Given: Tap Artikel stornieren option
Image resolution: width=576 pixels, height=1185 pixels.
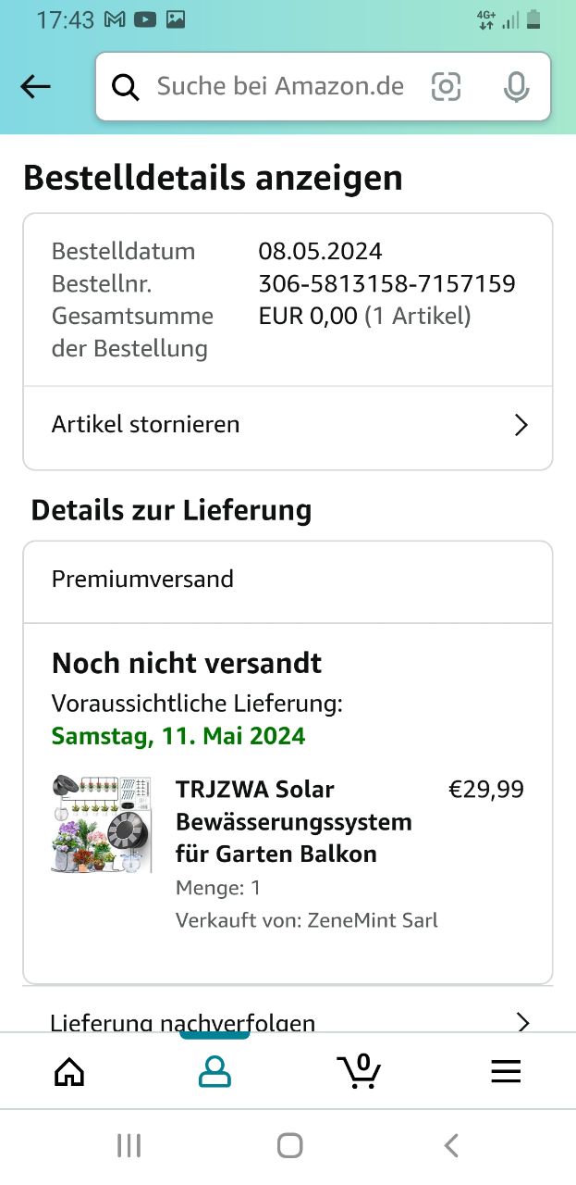Looking at the screenshot, I should (146, 425).
